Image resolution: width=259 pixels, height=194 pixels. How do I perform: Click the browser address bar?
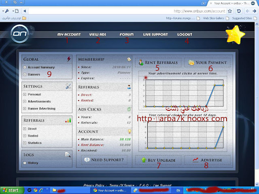point(127,11)
